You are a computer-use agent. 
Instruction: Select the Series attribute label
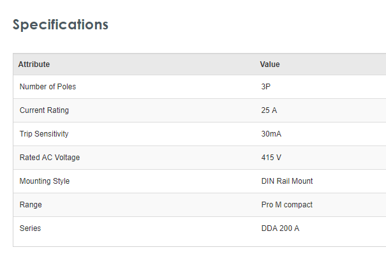pos(30,228)
